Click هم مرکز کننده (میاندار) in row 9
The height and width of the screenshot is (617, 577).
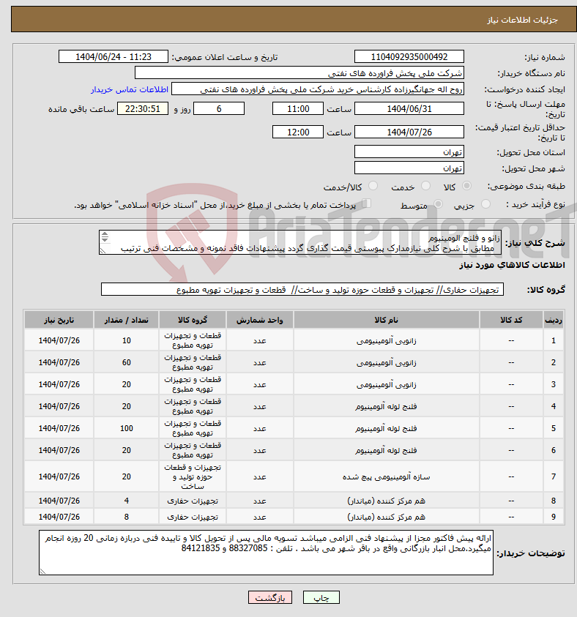click(386, 517)
